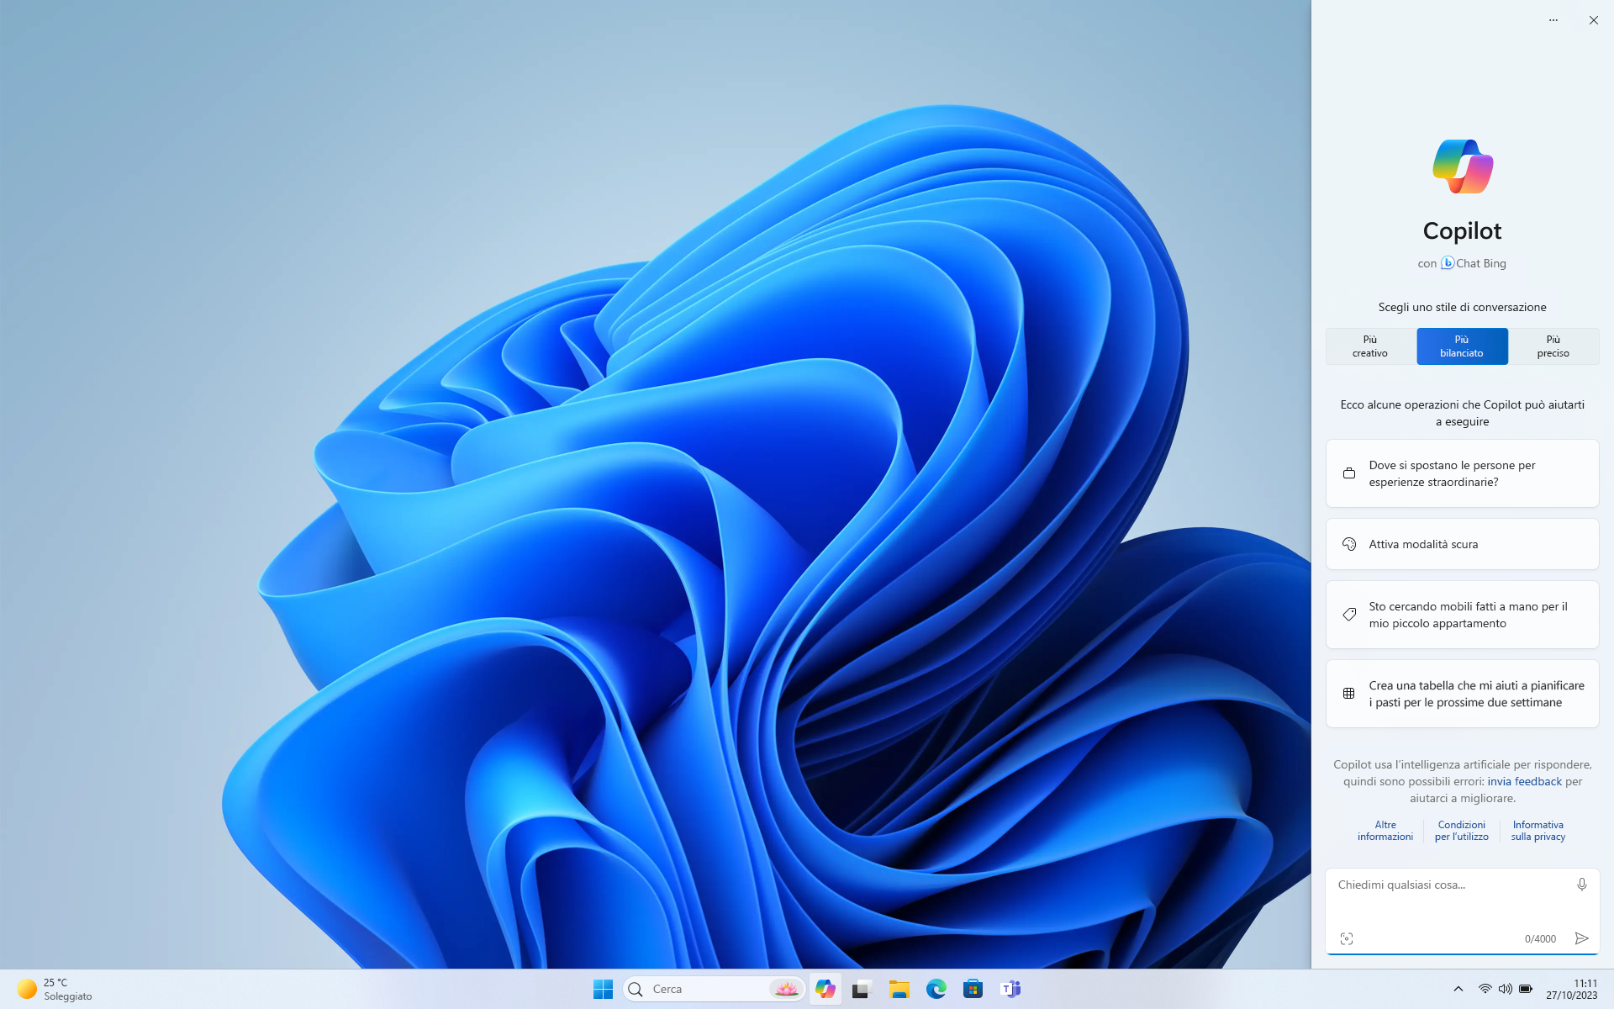Click 'Attiva modalità scura' suggestion
The height and width of the screenshot is (1009, 1614).
pos(1462,544)
